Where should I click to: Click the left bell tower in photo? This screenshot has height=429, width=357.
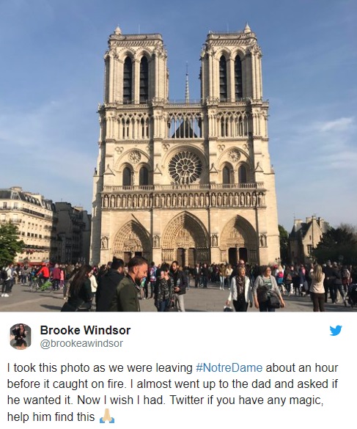tap(136, 66)
